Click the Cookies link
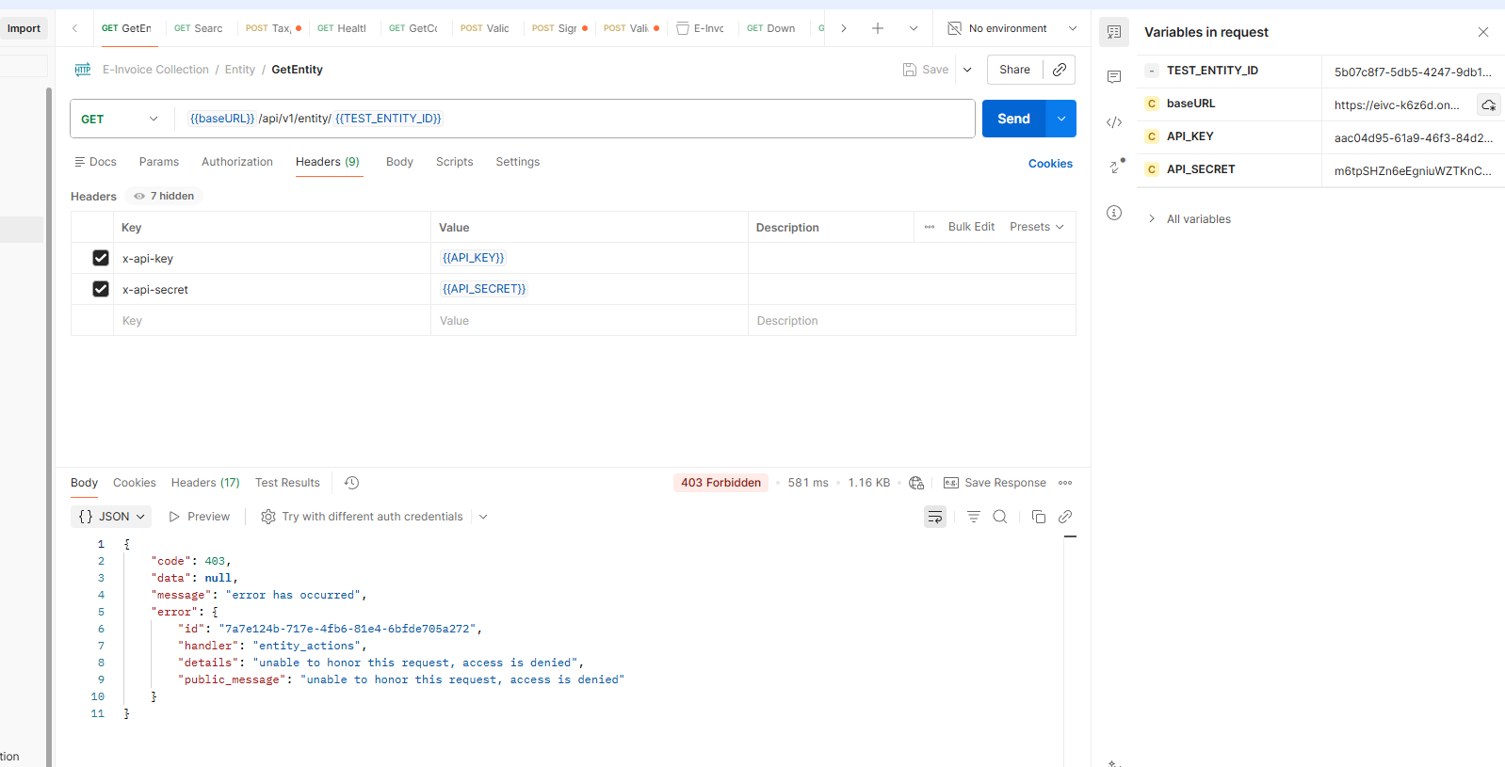This screenshot has width=1505, height=767. tap(1050, 164)
